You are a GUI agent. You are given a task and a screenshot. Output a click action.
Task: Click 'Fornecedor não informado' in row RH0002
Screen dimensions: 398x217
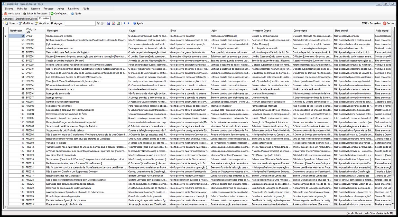(87, 106)
